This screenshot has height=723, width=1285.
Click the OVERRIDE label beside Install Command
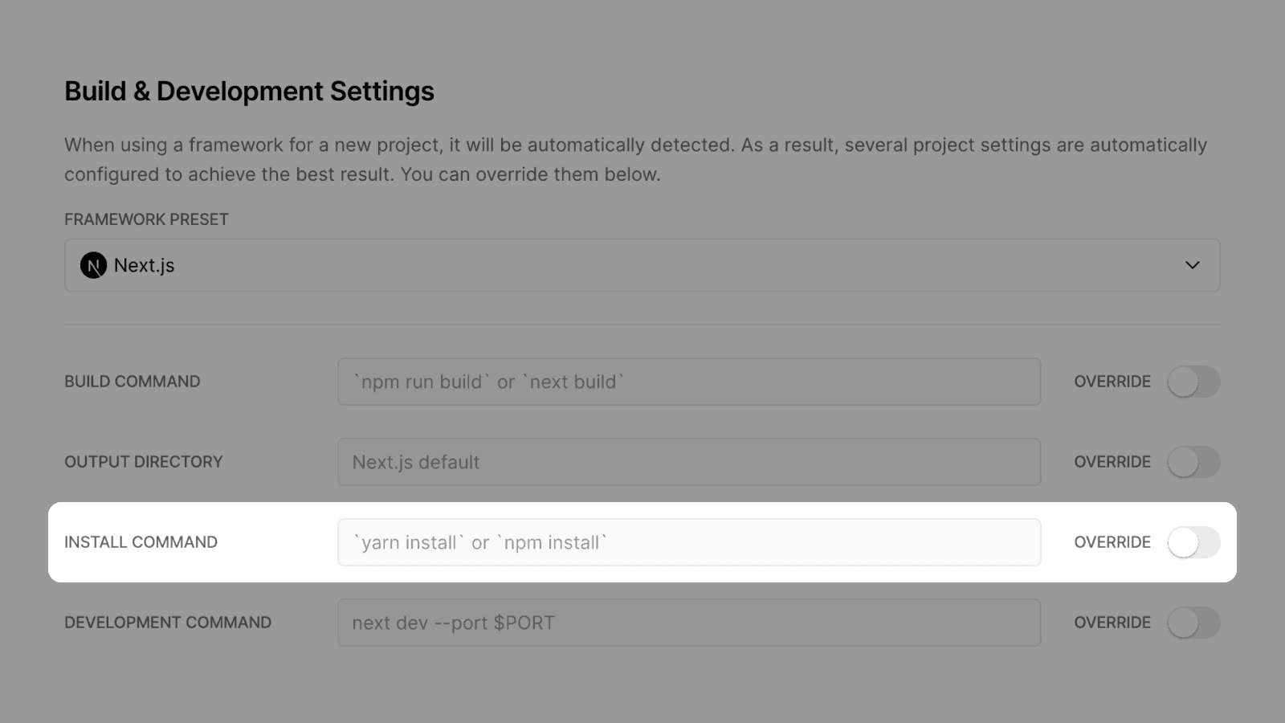tap(1112, 542)
